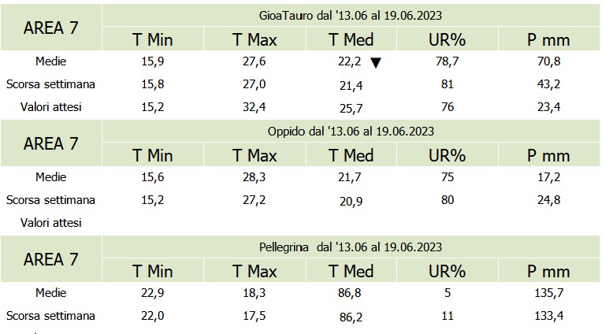602x334 pixels.
Task: Click the 86,8 value in Pellegrina table
Action: coord(351,293)
